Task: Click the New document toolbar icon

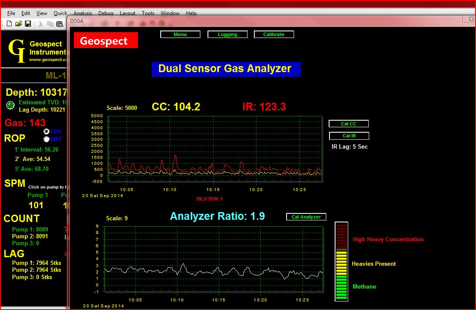Action: (9, 24)
